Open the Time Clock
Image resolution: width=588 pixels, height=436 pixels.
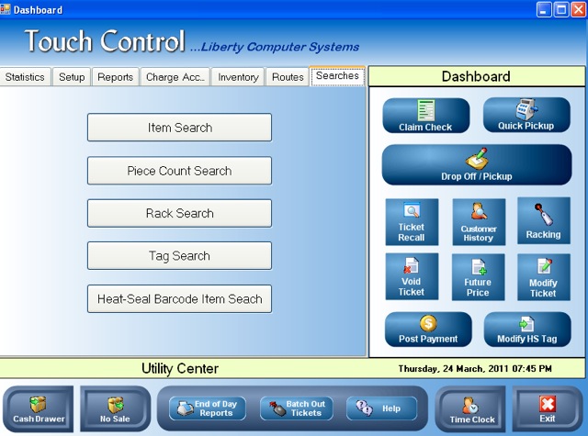coord(471,408)
